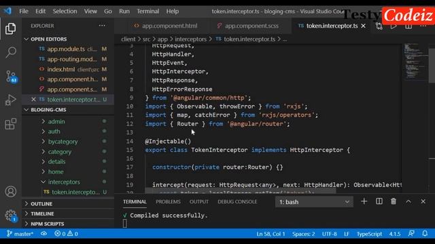Image resolution: width=435 pixels, height=244 pixels.
Task: Open the 1: bash terminal dropdown
Action: tap(314, 202)
